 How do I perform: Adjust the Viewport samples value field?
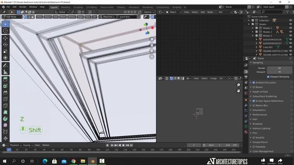point(279,72)
